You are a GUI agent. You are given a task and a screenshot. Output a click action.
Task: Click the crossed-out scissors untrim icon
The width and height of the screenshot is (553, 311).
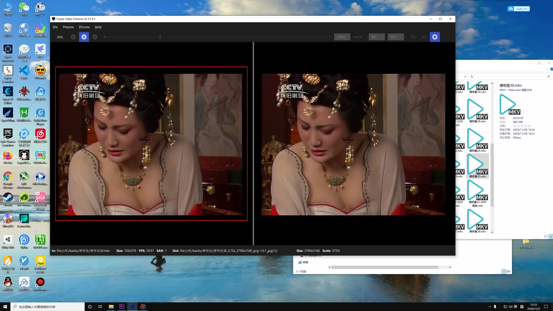coord(424,37)
